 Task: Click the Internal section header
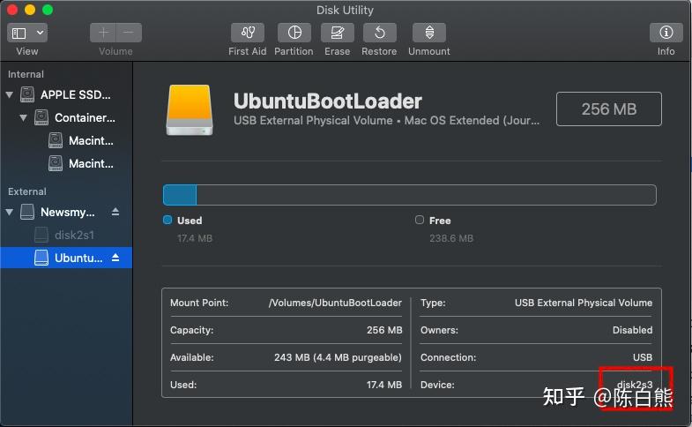26,74
